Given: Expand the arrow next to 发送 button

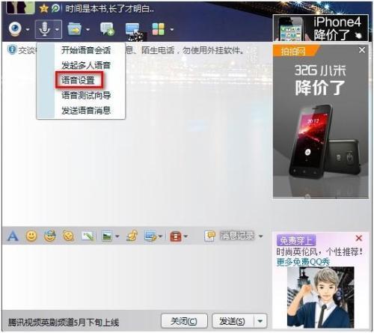Looking at the screenshot, I should (x=260, y=321).
